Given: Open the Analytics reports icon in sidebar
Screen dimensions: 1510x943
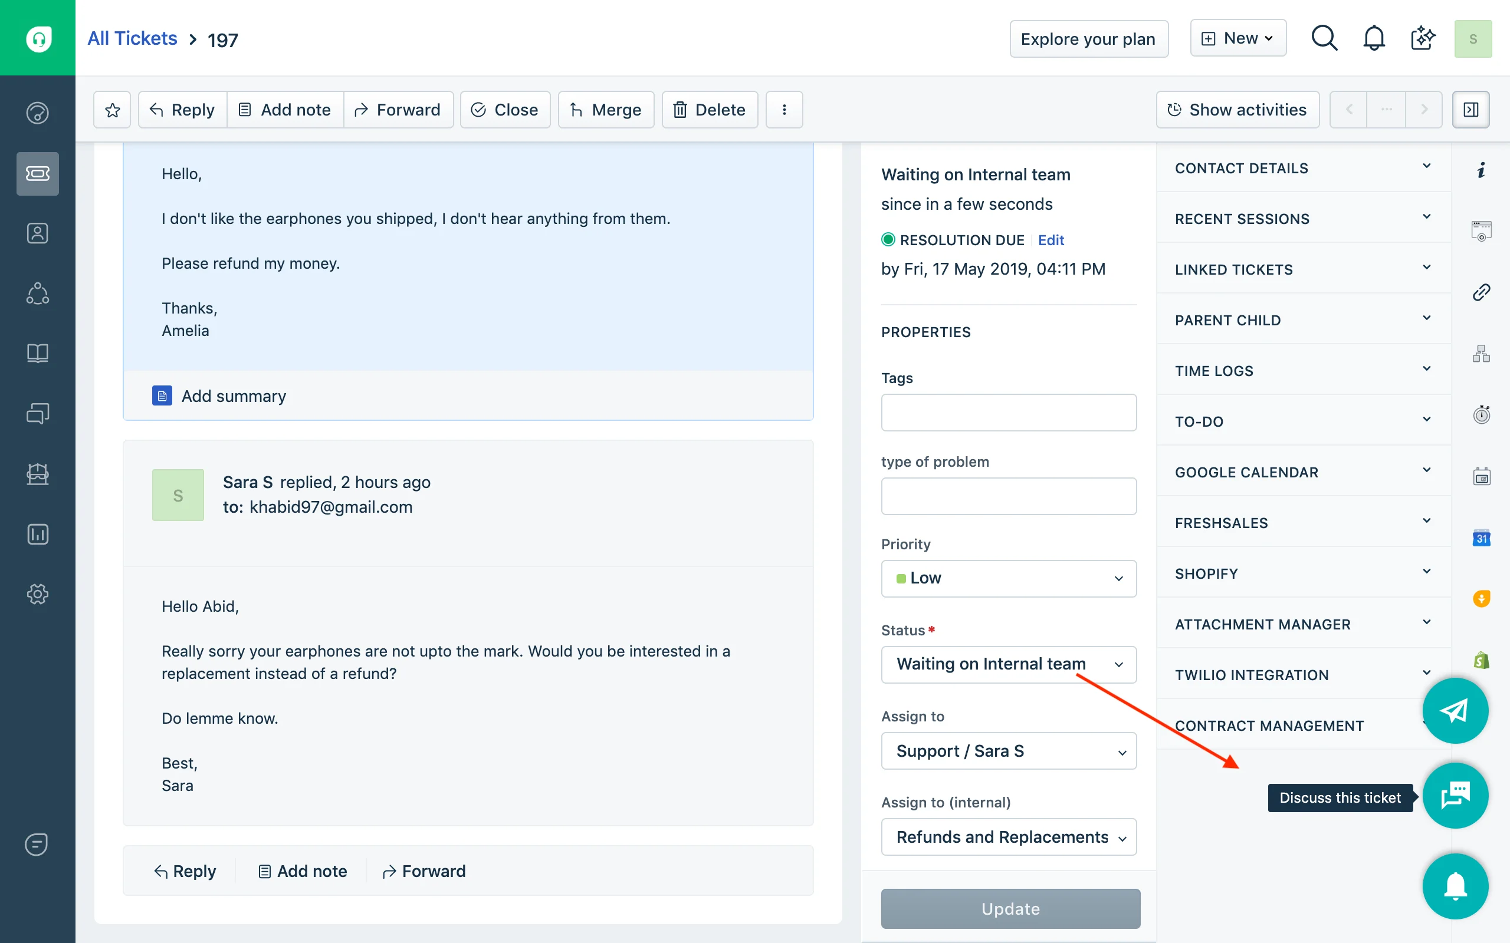Looking at the screenshot, I should [37, 534].
